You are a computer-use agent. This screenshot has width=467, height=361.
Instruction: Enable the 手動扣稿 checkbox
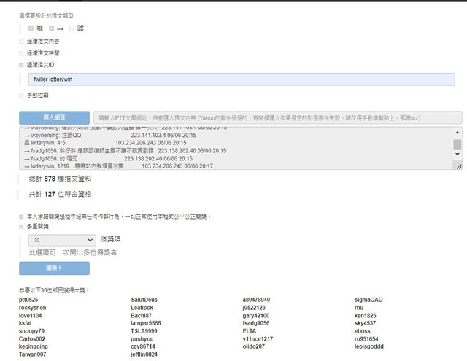coord(21,95)
